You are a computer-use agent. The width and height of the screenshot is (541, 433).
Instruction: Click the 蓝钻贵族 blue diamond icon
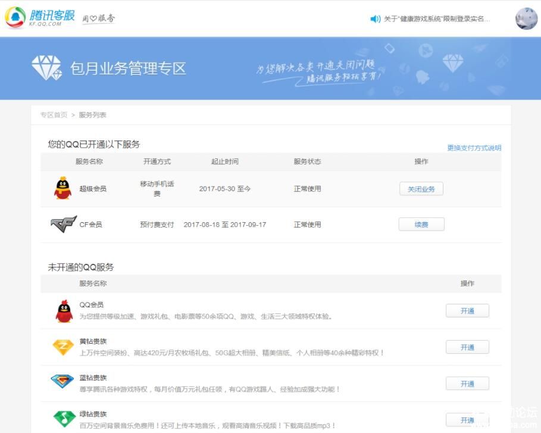[62, 383]
